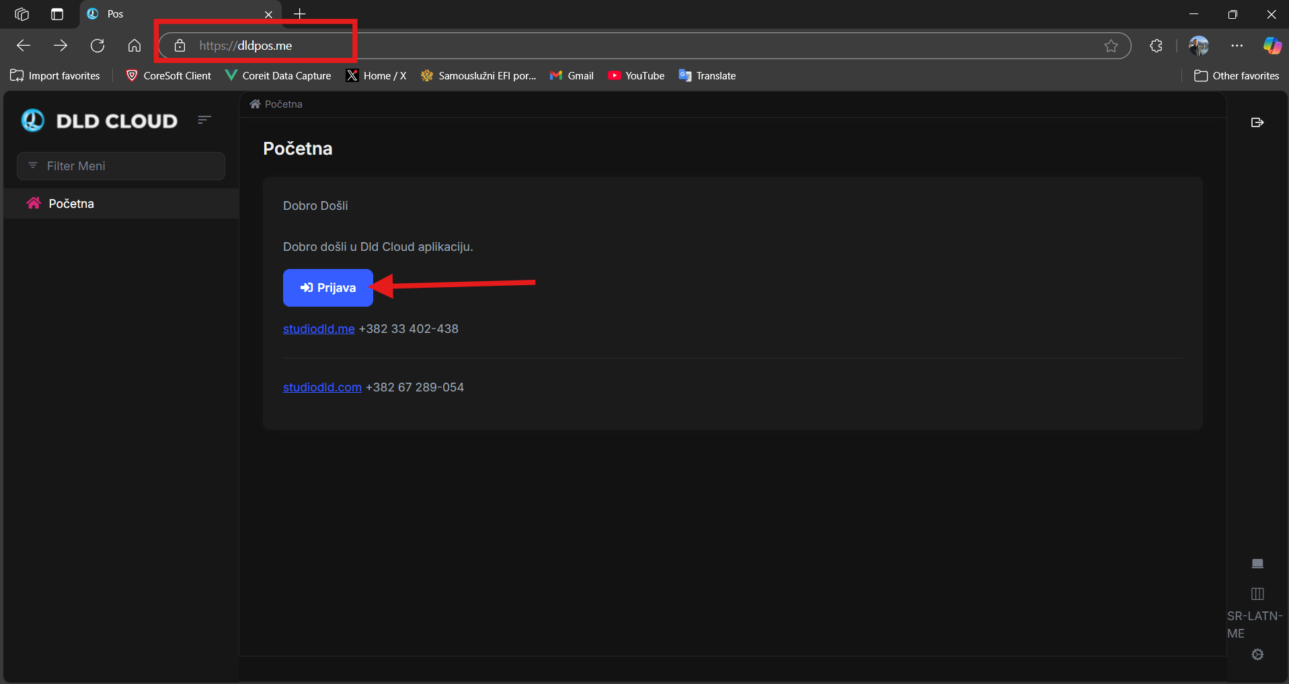Open the Samouslužni EFI portal bookmark
Image resolution: width=1289 pixels, height=684 pixels.
point(479,76)
